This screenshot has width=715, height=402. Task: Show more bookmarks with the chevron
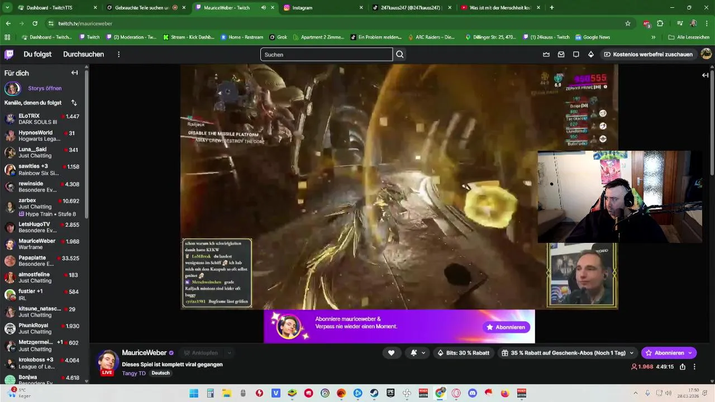point(654,37)
